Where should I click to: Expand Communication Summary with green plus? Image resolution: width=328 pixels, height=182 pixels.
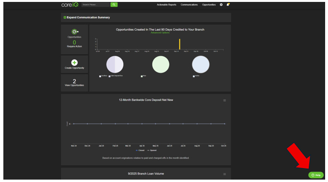pos(65,17)
